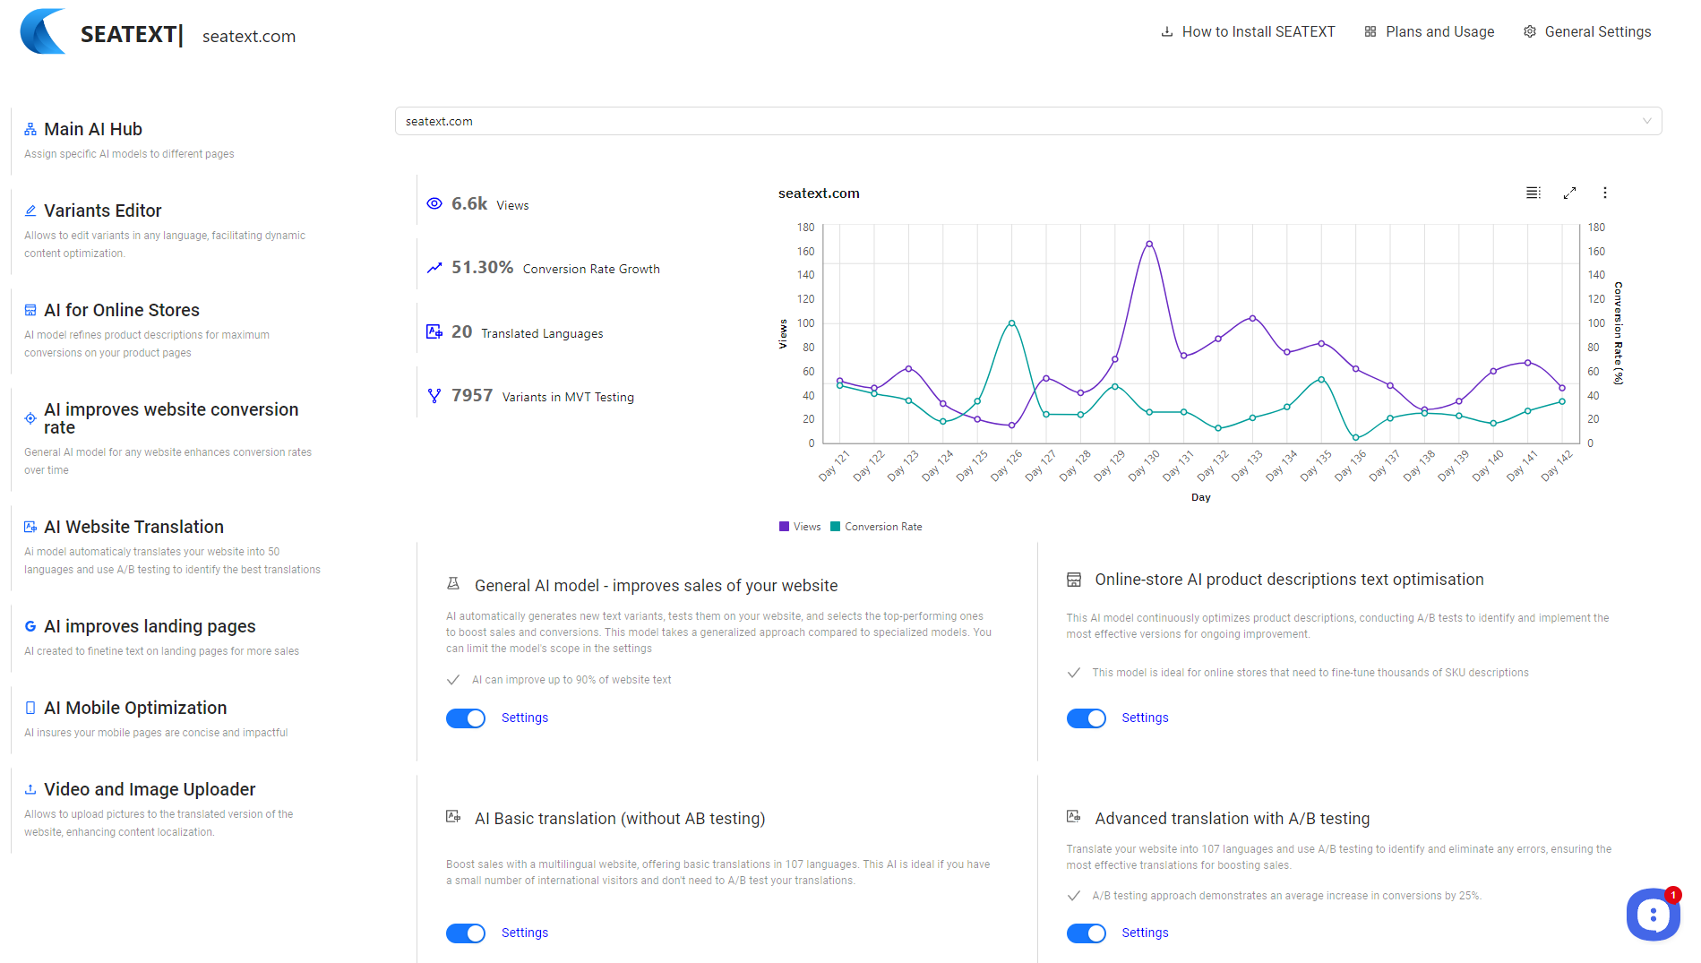The width and height of the screenshot is (1701, 963).
Task: Click the Variants Editor pencil icon
Action: click(30, 211)
